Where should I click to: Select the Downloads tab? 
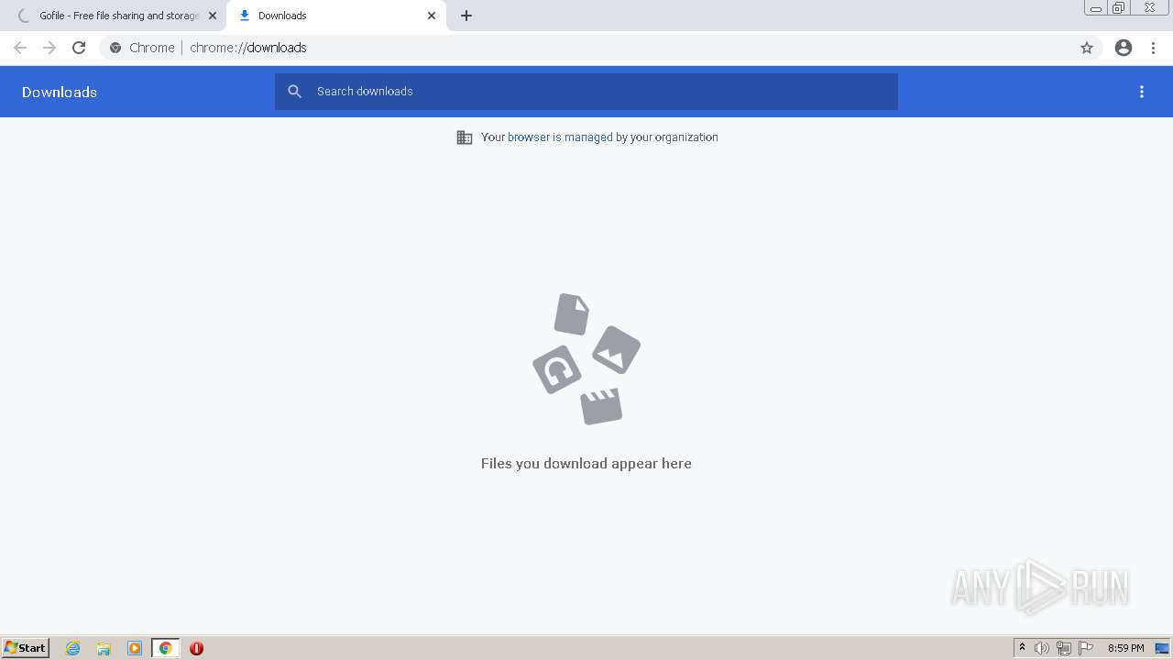(335, 16)
